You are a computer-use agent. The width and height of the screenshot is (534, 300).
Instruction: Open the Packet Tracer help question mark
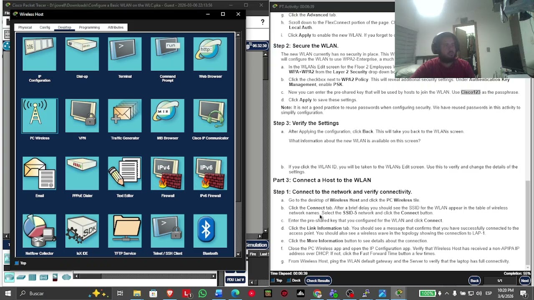[262, 22]
